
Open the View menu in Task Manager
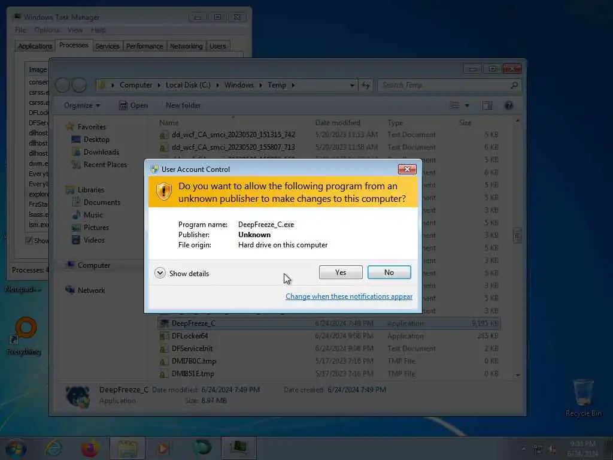[x=75, y=30]
